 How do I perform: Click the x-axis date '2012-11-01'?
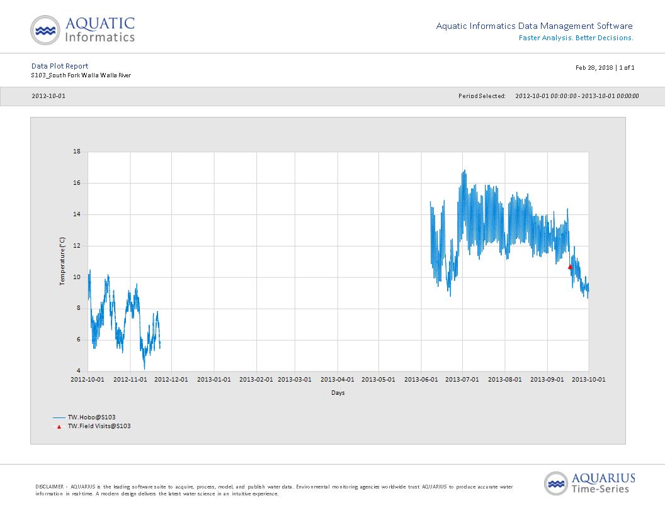click(x=130, y=379)
